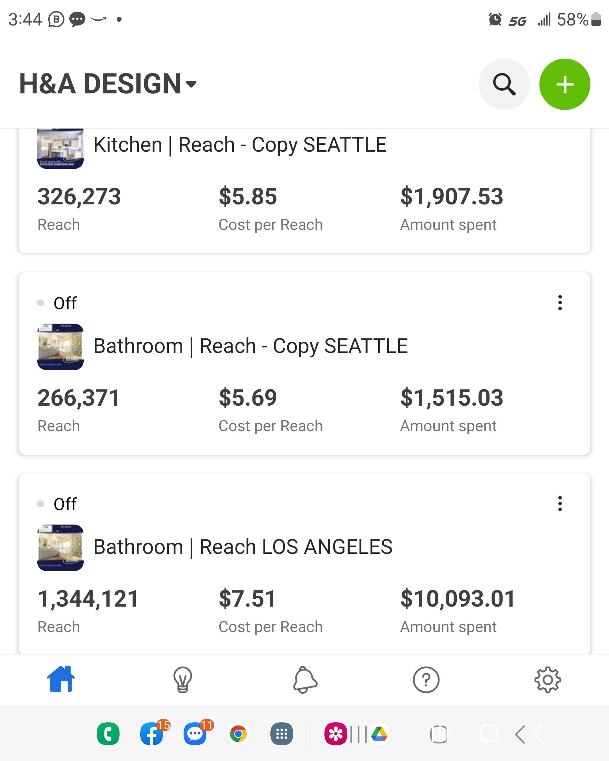Image resolution: width=609 pixels, height=761 pixels.
Task: Launch Chrome from the dock
Action: pyautogui.click(x=238, y=734)
